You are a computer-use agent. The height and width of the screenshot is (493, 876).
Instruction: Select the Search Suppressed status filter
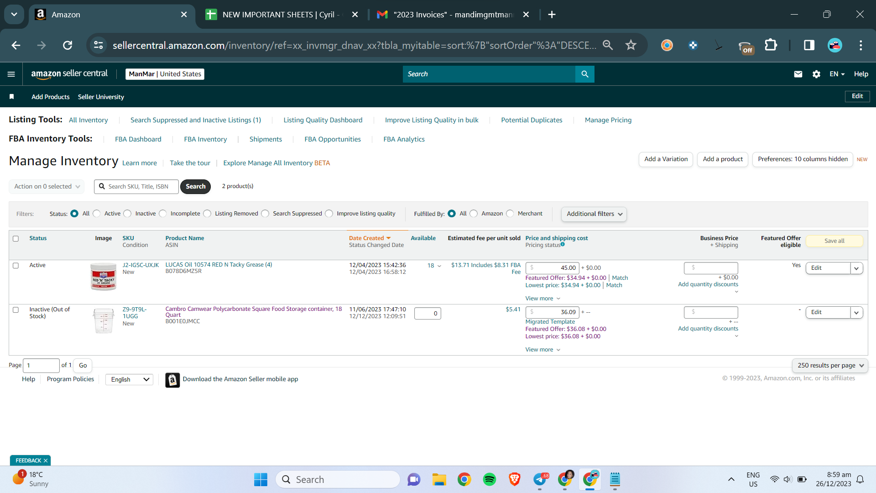tap(265, 214)
